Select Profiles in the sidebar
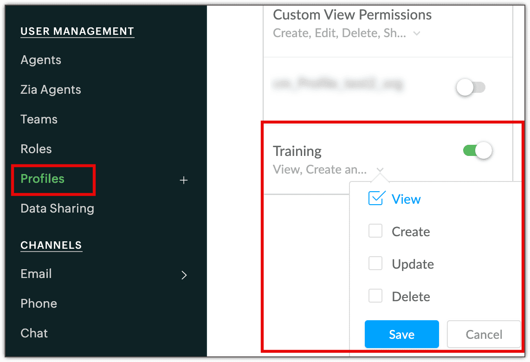The image size is (530, 362). tap(43, 179)
